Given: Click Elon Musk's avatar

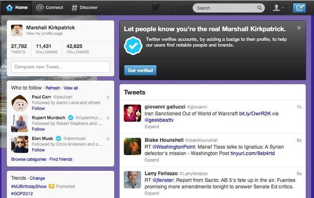Looking at the screenshot, I should coord(20,144).
